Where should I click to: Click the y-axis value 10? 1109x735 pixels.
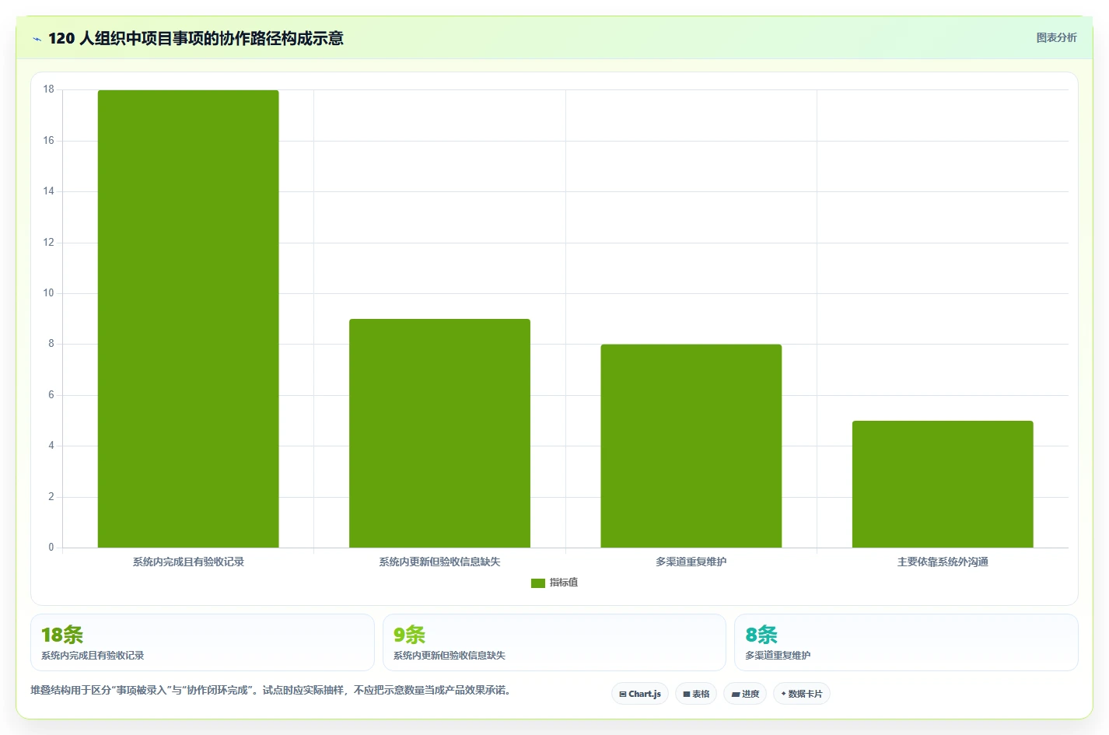[48, 293]
